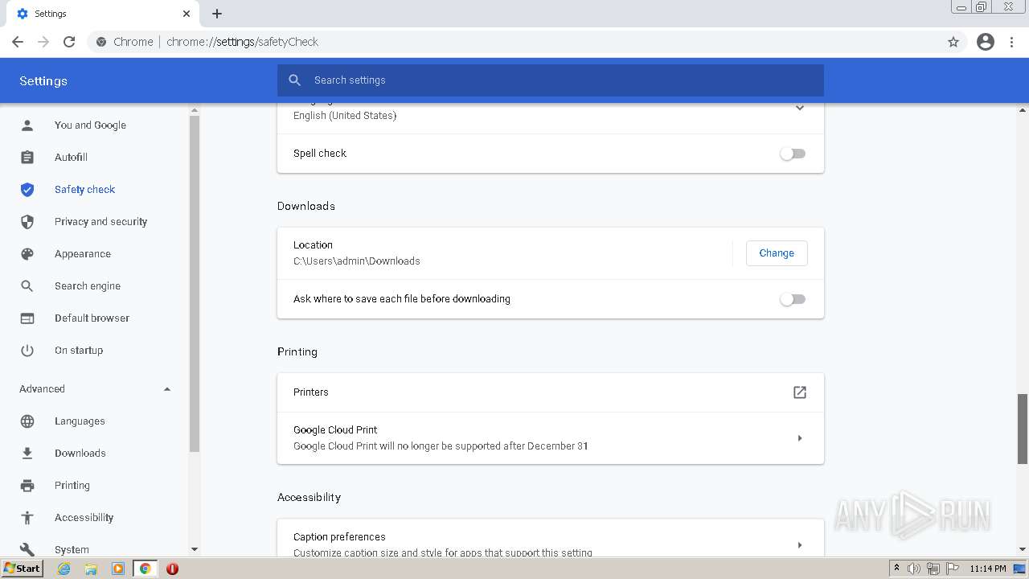
Task: Click the You and Google person icon
Action: point(27,125)
